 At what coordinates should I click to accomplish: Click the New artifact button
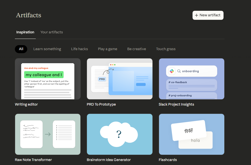click(208, 15)
